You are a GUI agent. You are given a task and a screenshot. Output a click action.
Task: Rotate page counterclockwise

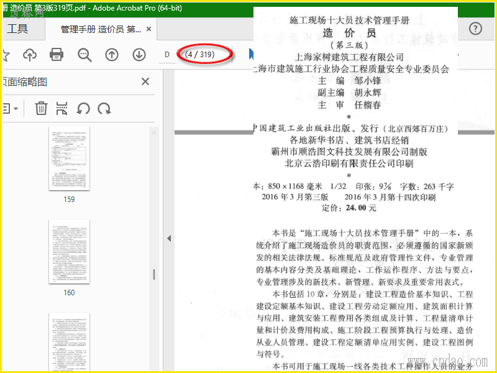(x=83, y=109)
